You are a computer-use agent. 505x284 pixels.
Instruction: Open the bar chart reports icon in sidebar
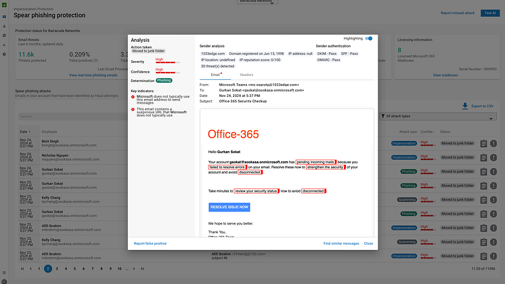coord(4,45)
